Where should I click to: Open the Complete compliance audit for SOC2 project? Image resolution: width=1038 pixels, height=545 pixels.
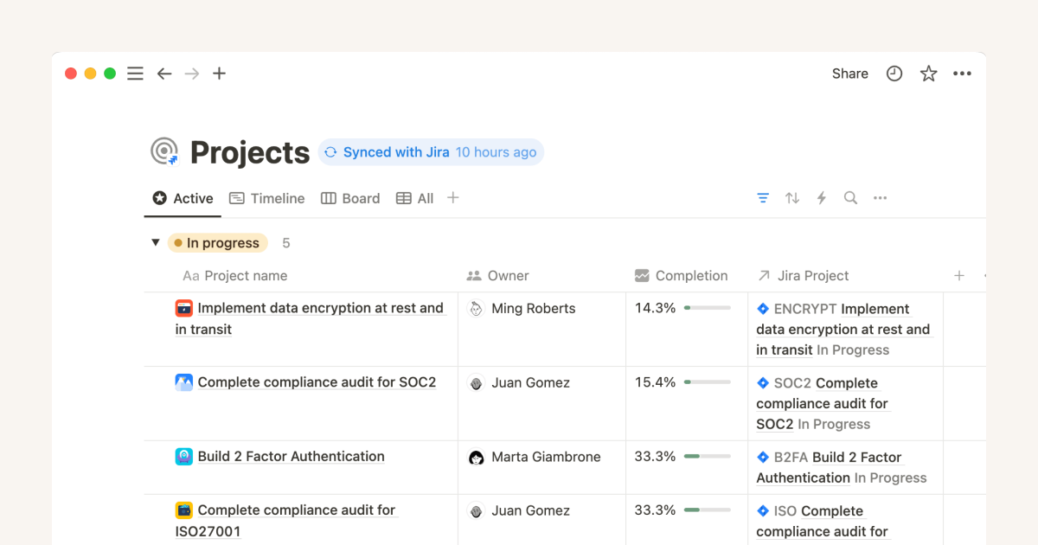click(317, 381)
